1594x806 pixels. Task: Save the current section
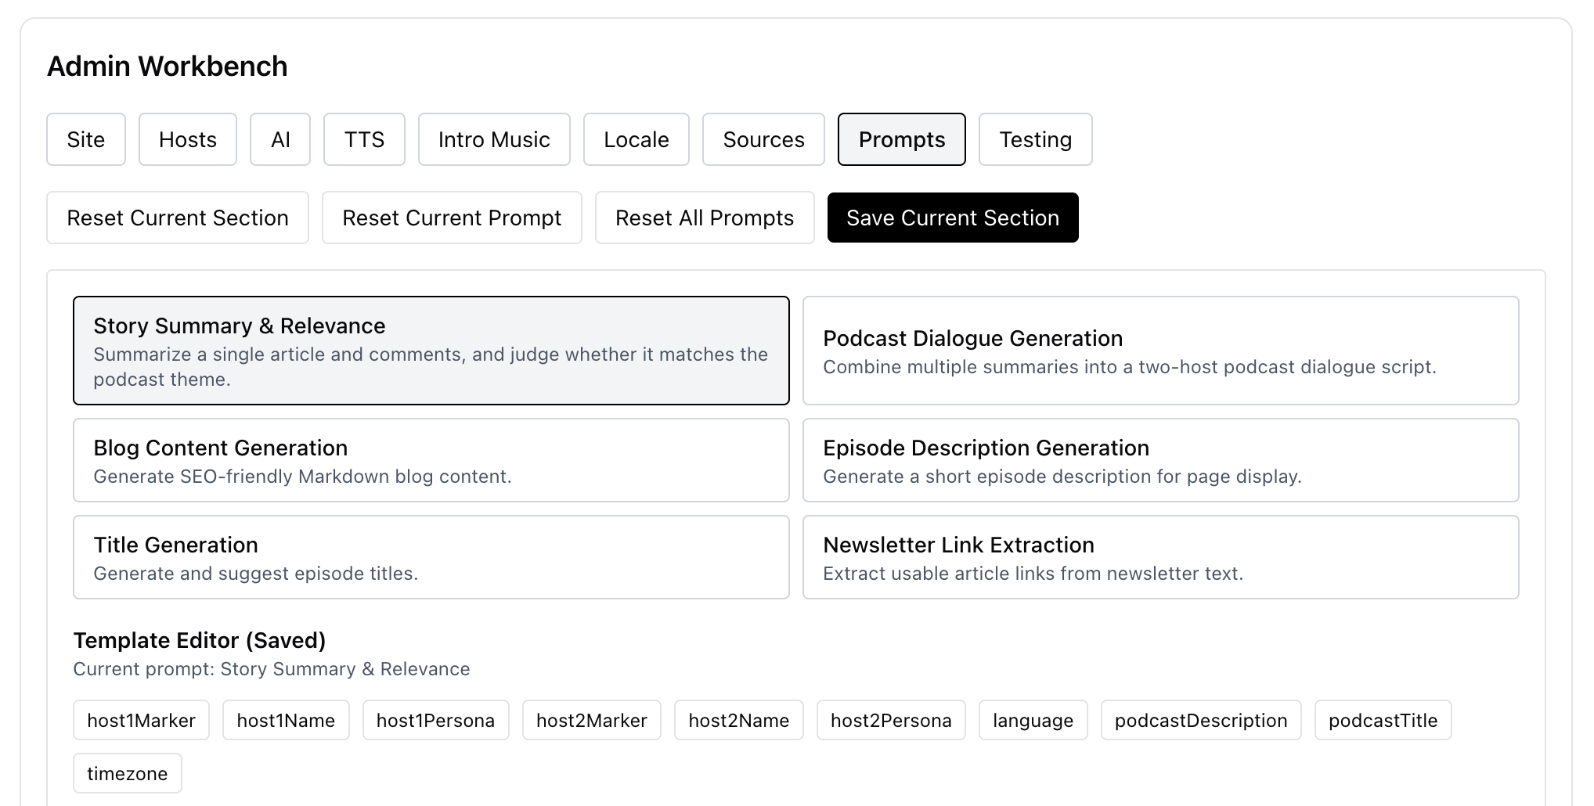[952, 218]
